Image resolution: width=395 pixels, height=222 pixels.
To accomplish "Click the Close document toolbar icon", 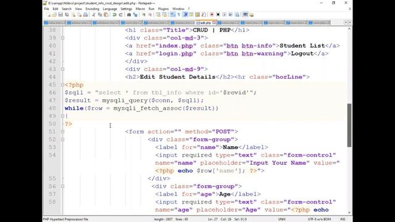I will coord(73,15).
